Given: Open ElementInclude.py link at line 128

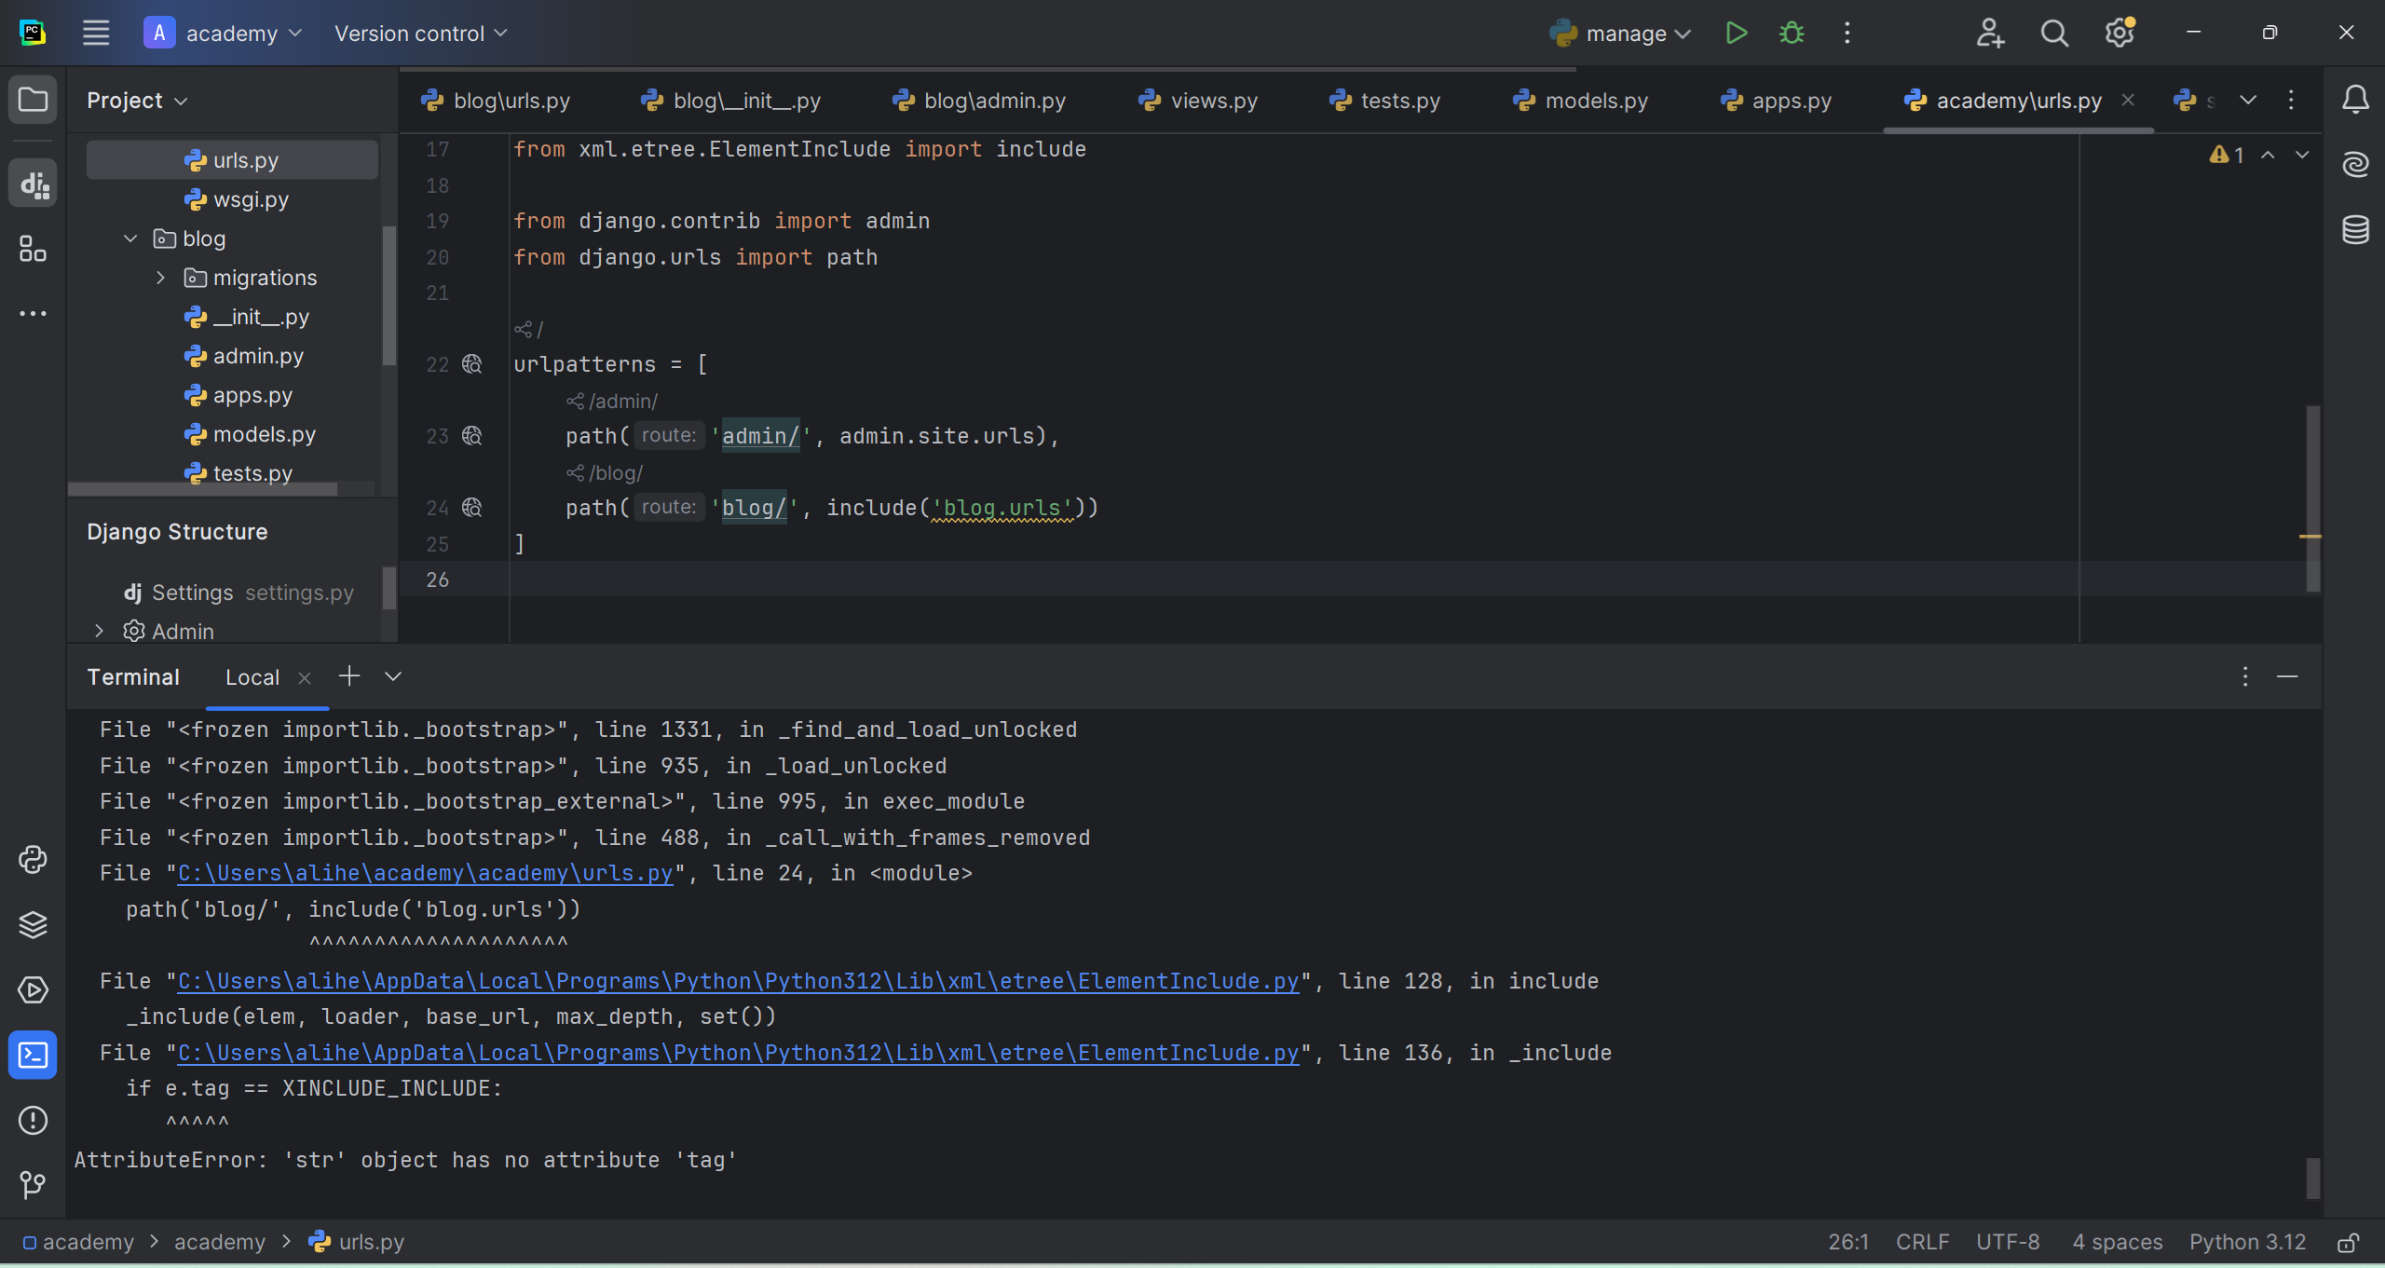Looking at the screenshot, I should 738,982.
